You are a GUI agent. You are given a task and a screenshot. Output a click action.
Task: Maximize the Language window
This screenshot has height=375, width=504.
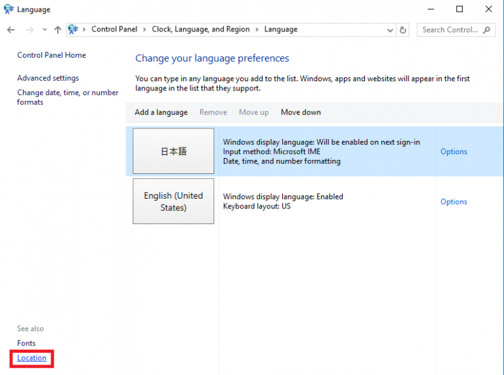(x=459, y=9)
